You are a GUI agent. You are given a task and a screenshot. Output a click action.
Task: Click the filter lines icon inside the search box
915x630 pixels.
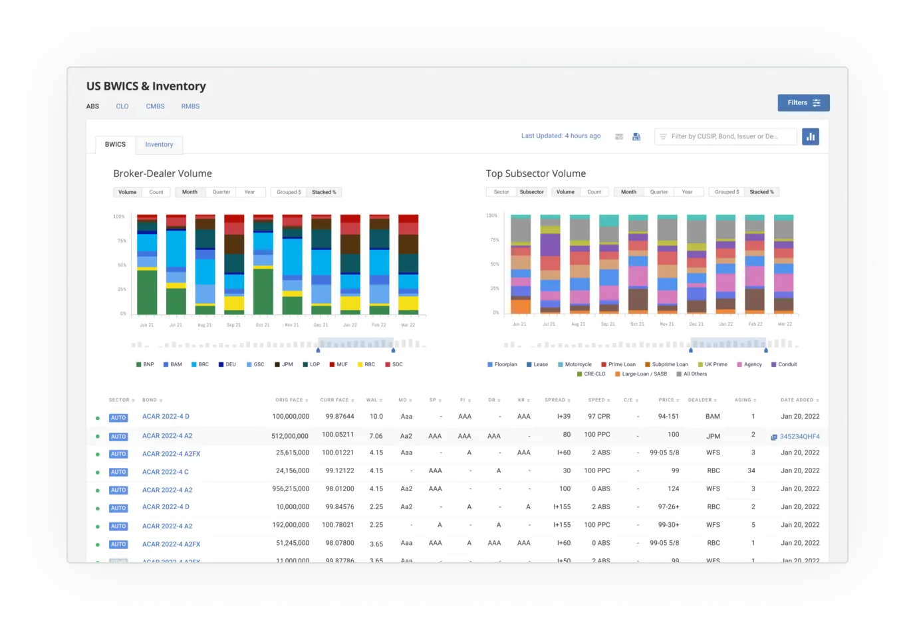664,136
